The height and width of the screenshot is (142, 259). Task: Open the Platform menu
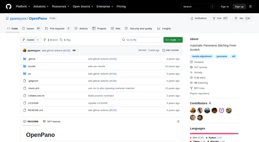pos(23,6)
